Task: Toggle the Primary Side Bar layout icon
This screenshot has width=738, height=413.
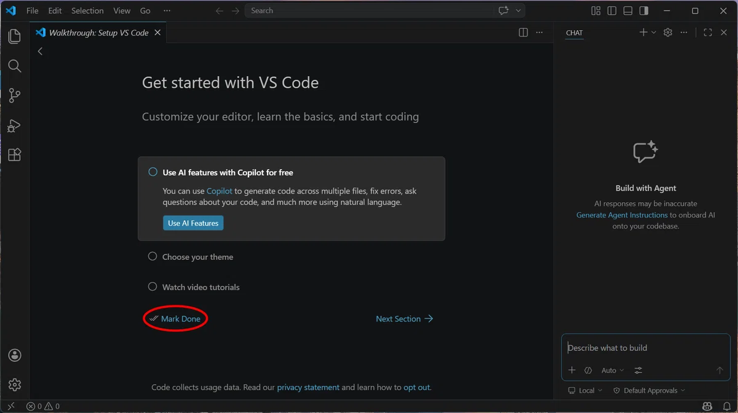Action: click(x=611, y=10)
